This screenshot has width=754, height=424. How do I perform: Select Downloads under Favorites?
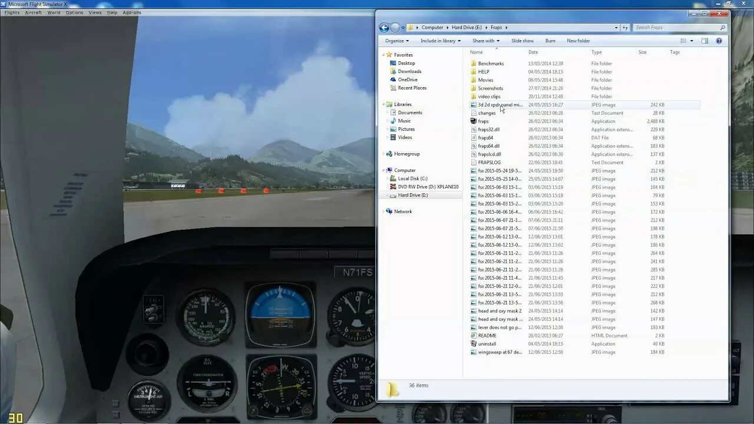pos(409,71)
